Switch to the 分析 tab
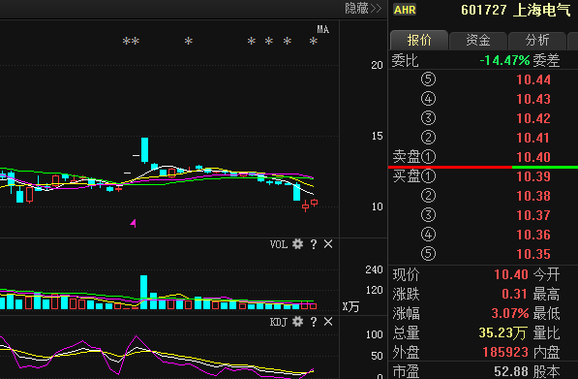 coord(537,40)
